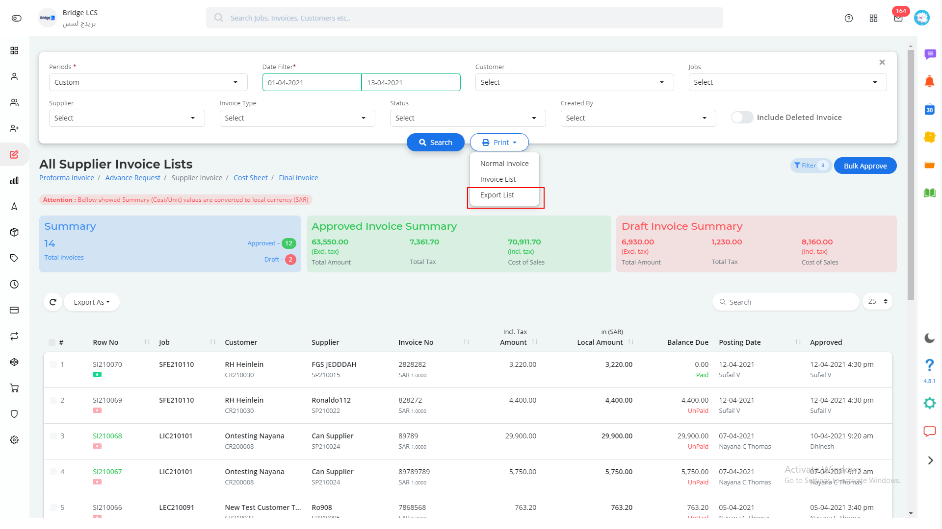Sort by Row No column arrows

click(x=147, y=342)
